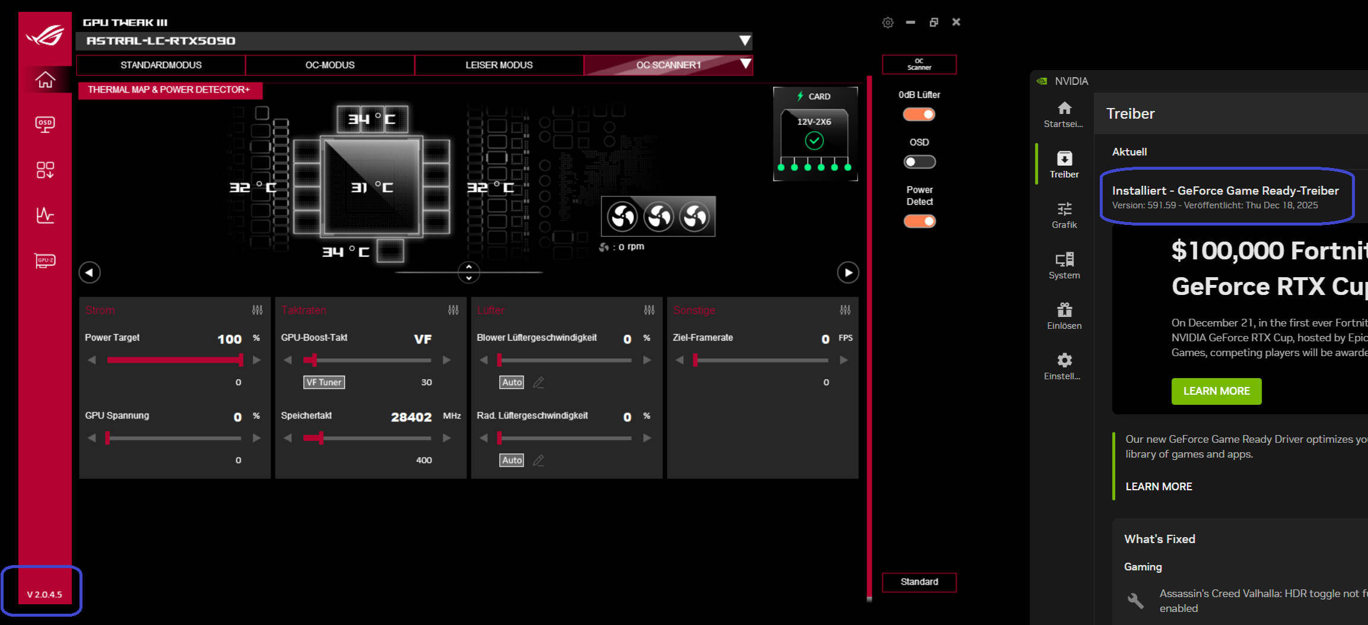Open the System section in NVIDIA app
This screenshot has height=625, width=1368.
(1064, 266)
